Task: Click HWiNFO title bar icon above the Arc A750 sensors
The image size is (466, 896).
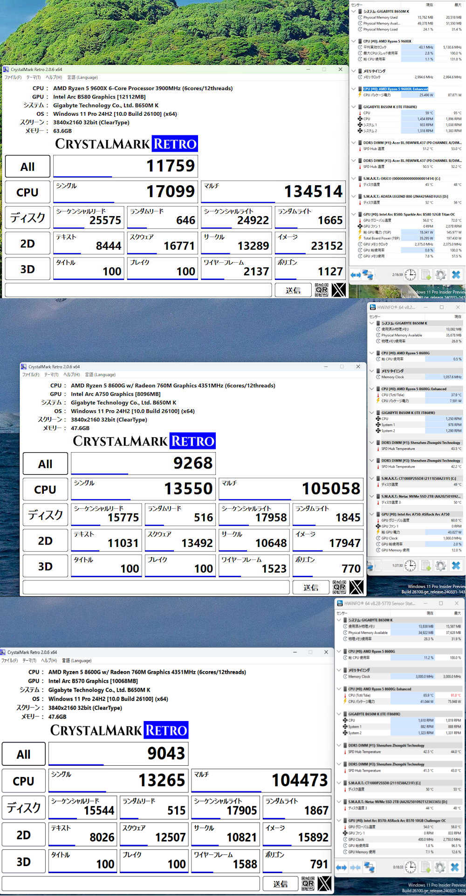Action: click(x=372, y=307)
